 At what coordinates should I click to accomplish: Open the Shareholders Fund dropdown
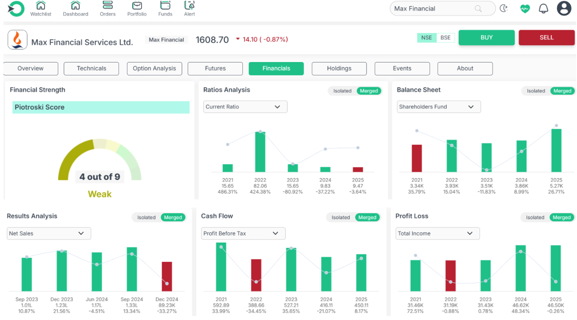click(x=439, y=107)
